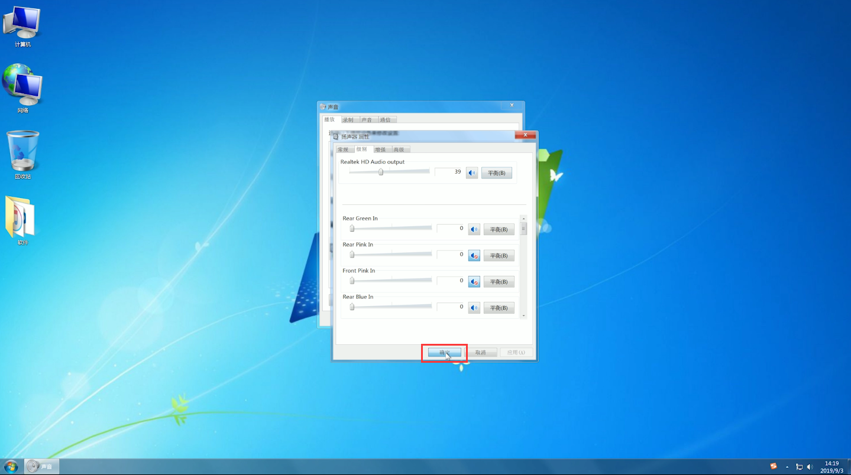Open balance for Rear Blue In
This screenshot has height=475, width=851.
(499, 308)
